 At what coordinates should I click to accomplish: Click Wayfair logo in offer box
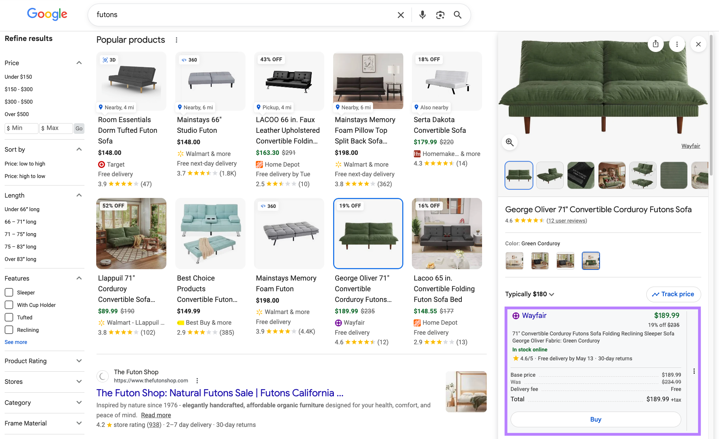(x=516, y=315)
